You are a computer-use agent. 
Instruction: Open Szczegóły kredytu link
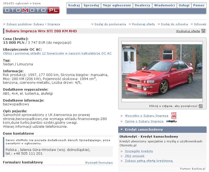pyautogui.click(x=139, y=151)
